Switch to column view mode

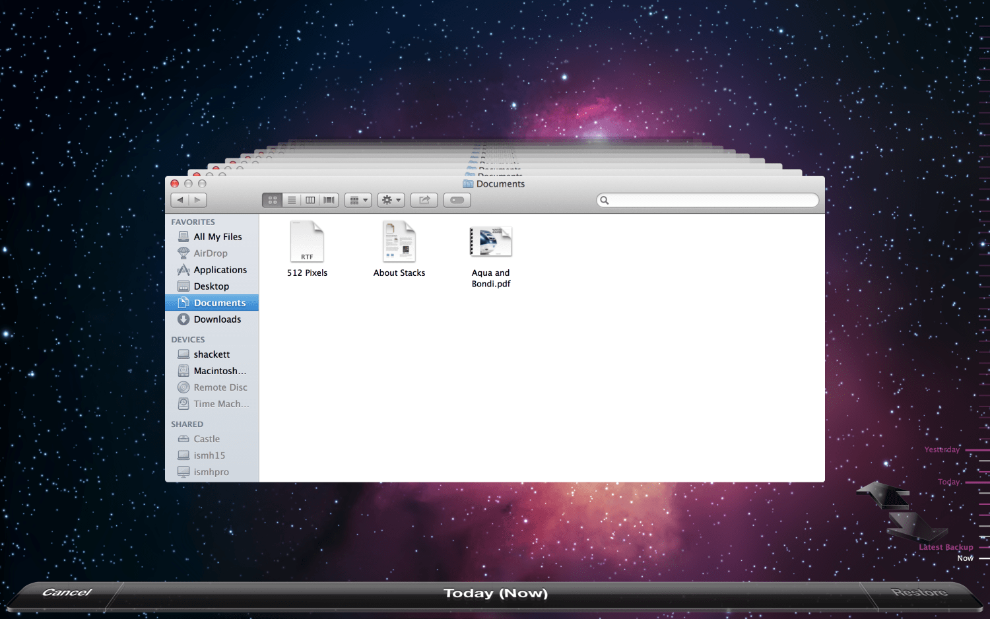[x=310, y=200]
